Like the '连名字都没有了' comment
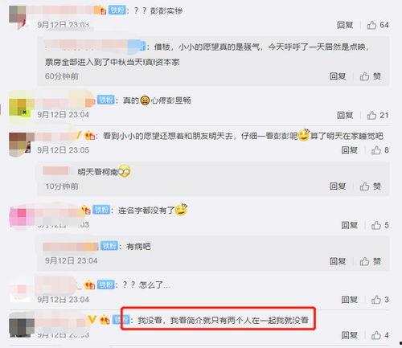Image resolution: width=402 pixels, height=348 pixels. 379,225
